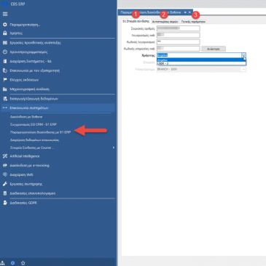Select Συγχρονισμός ES CRM - S1 ERP item
This screenshot has width=266, height=266.
[x=34, y=124]
